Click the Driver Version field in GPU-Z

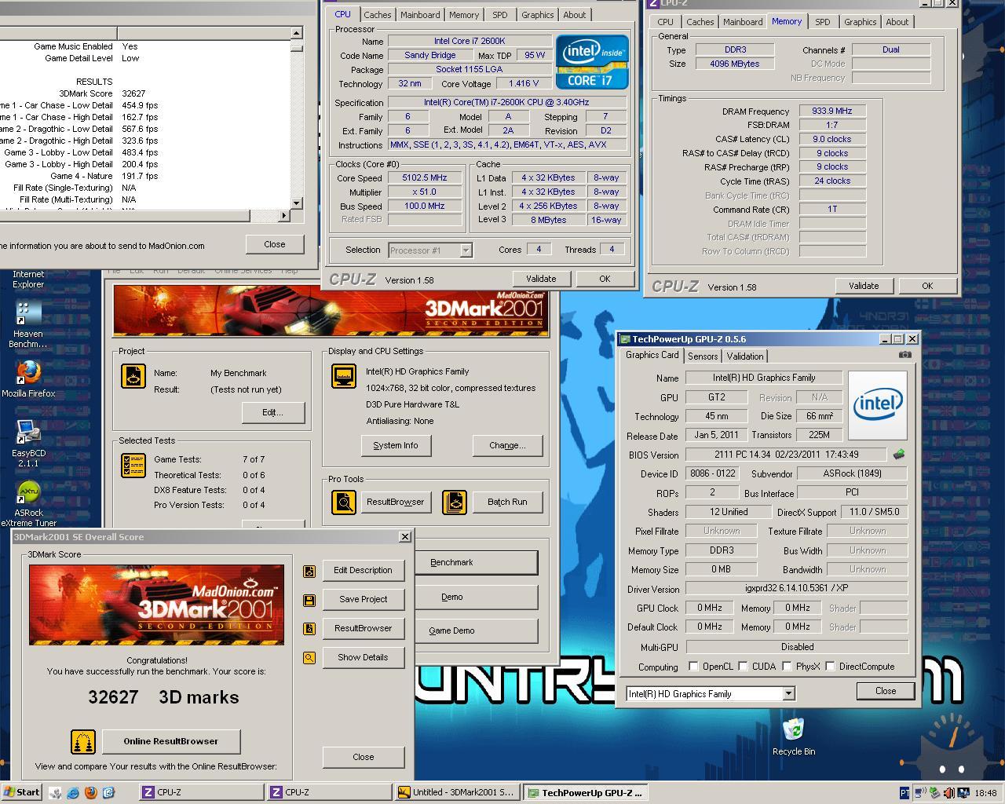coord(796,588)
